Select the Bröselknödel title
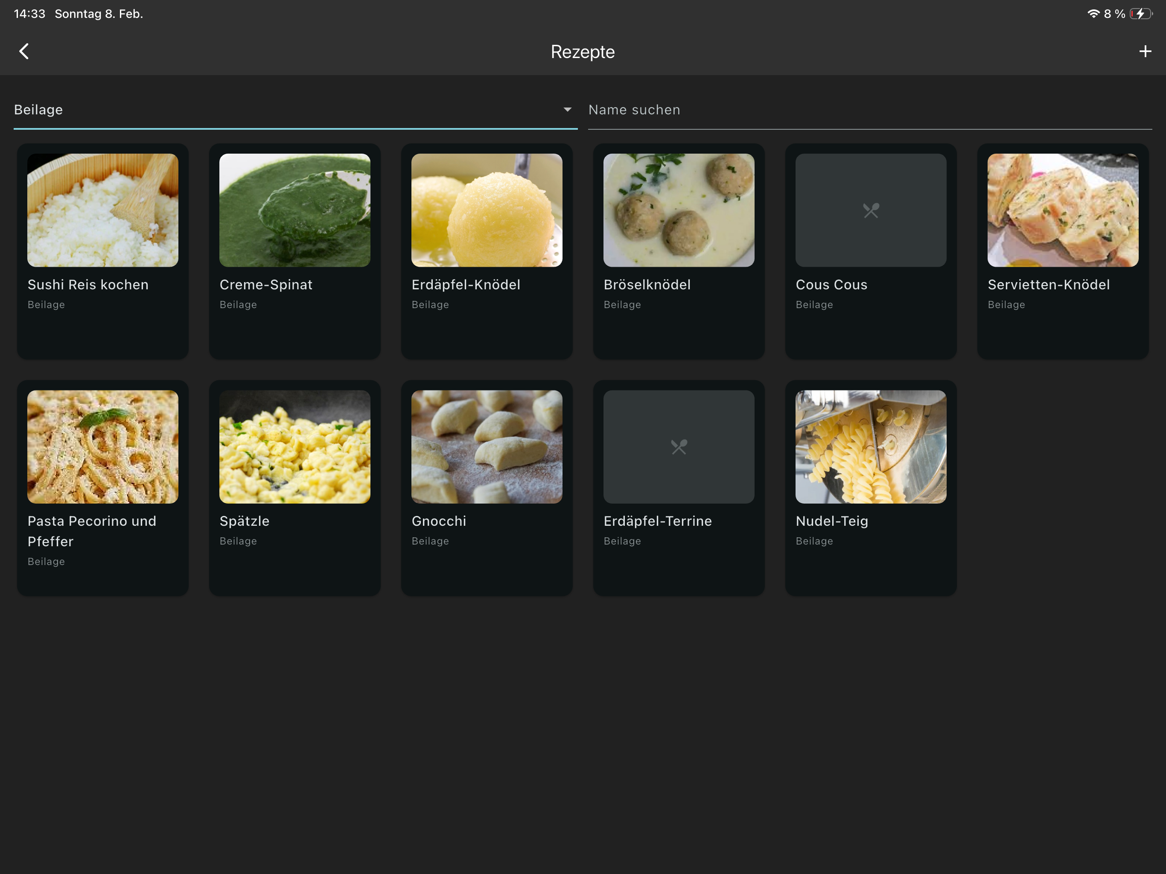 (x=647, y=285)
